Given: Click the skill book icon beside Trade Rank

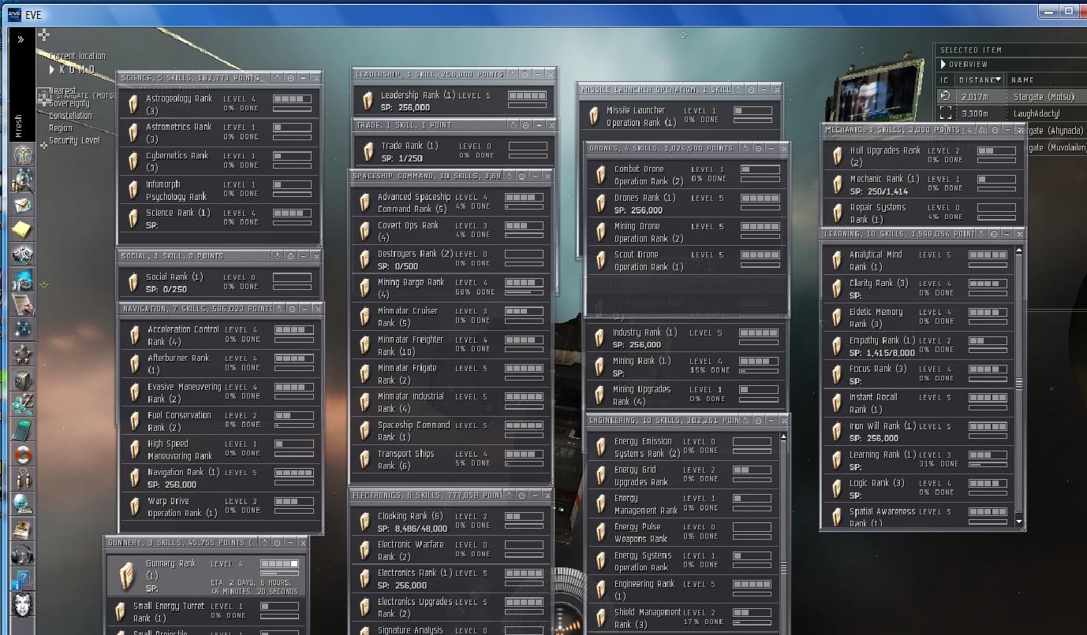Looking at the screenshot, I should tap(367, 151).
